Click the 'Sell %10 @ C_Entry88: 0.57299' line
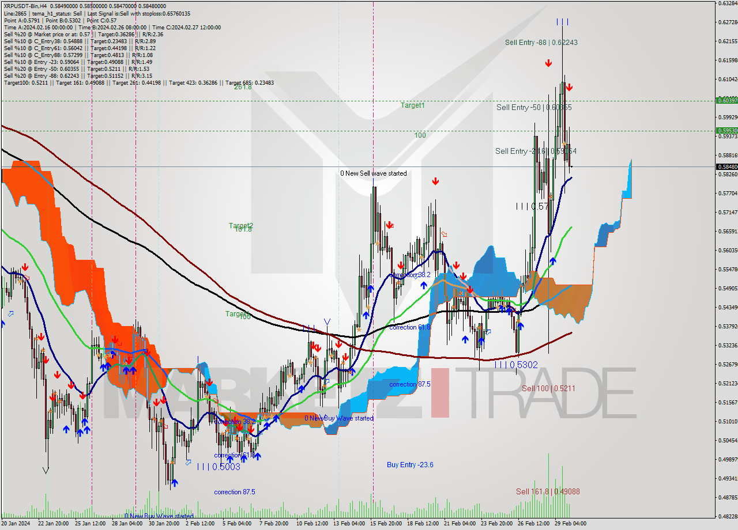 [x=78, y=54]
